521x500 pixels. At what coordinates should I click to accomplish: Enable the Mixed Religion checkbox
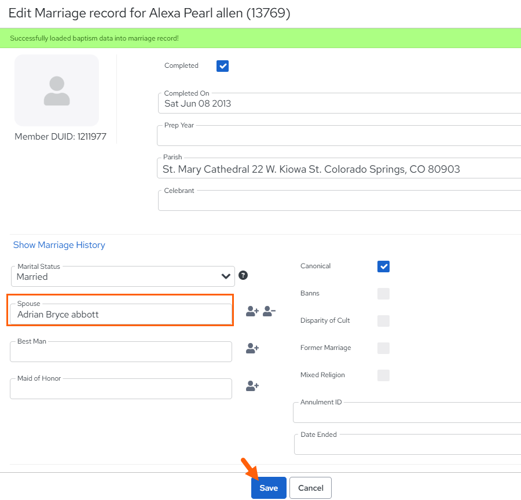[383, 375]
